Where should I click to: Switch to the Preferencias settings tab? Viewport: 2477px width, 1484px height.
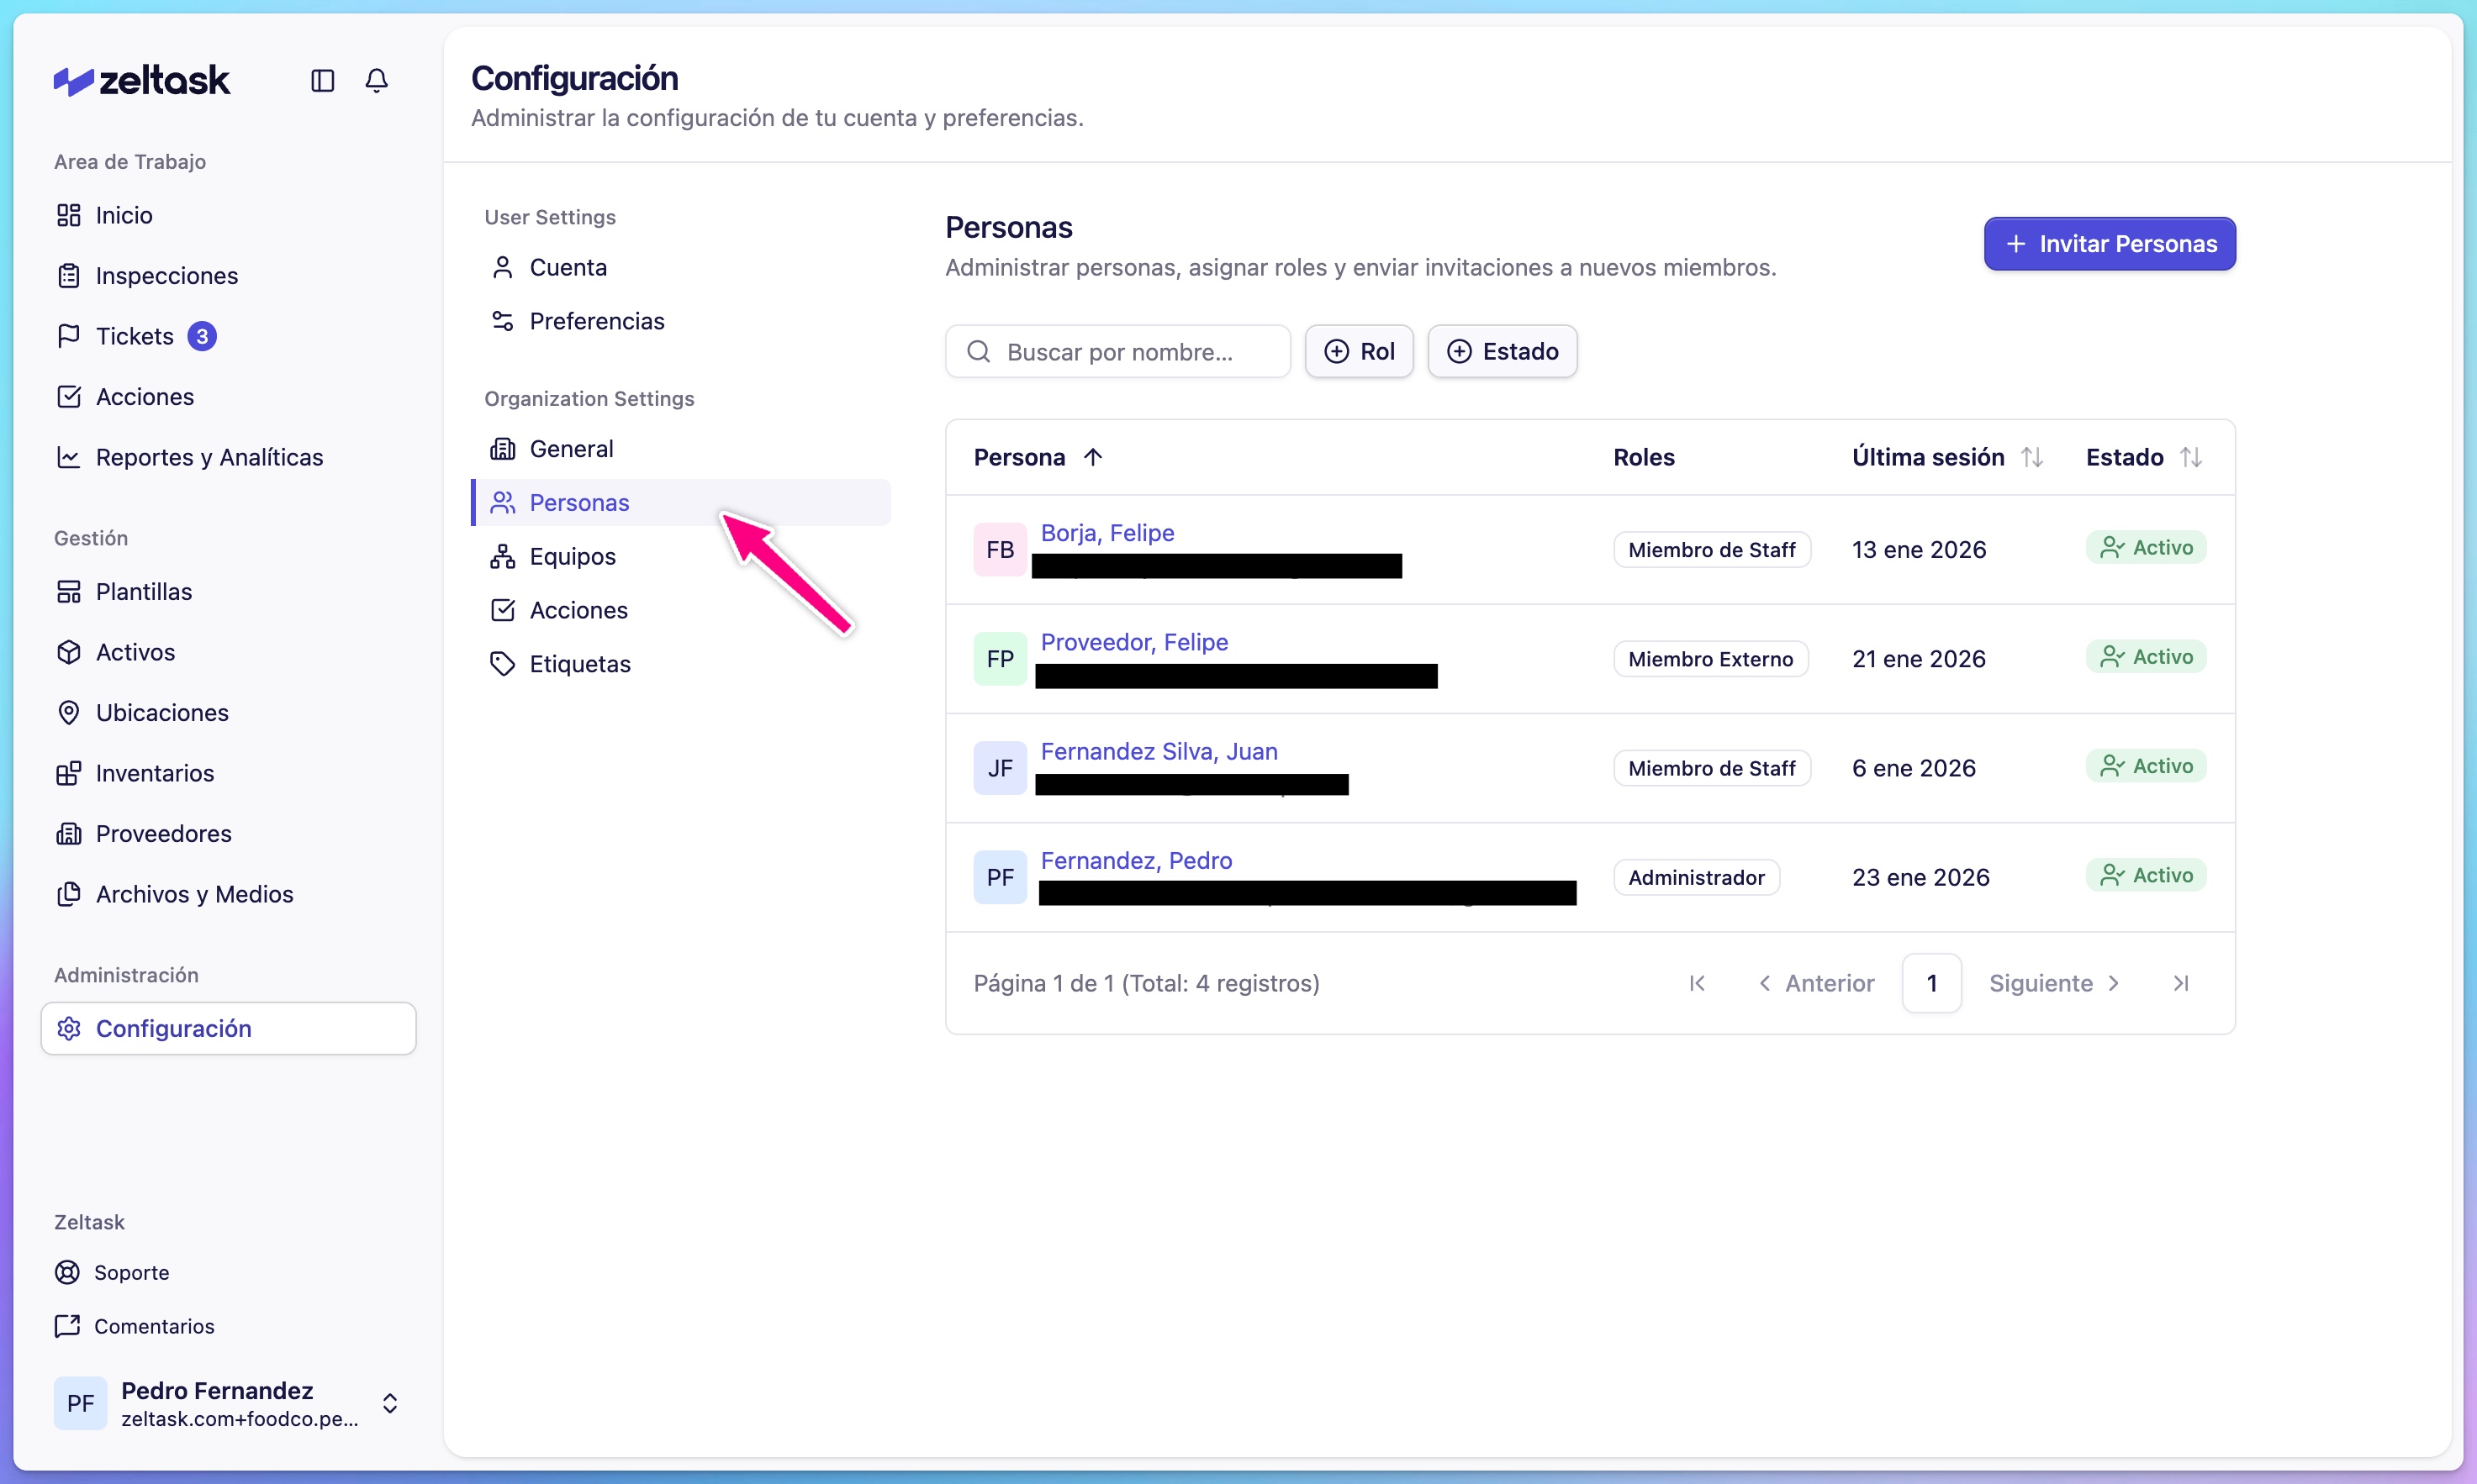(x=596, y=321)
